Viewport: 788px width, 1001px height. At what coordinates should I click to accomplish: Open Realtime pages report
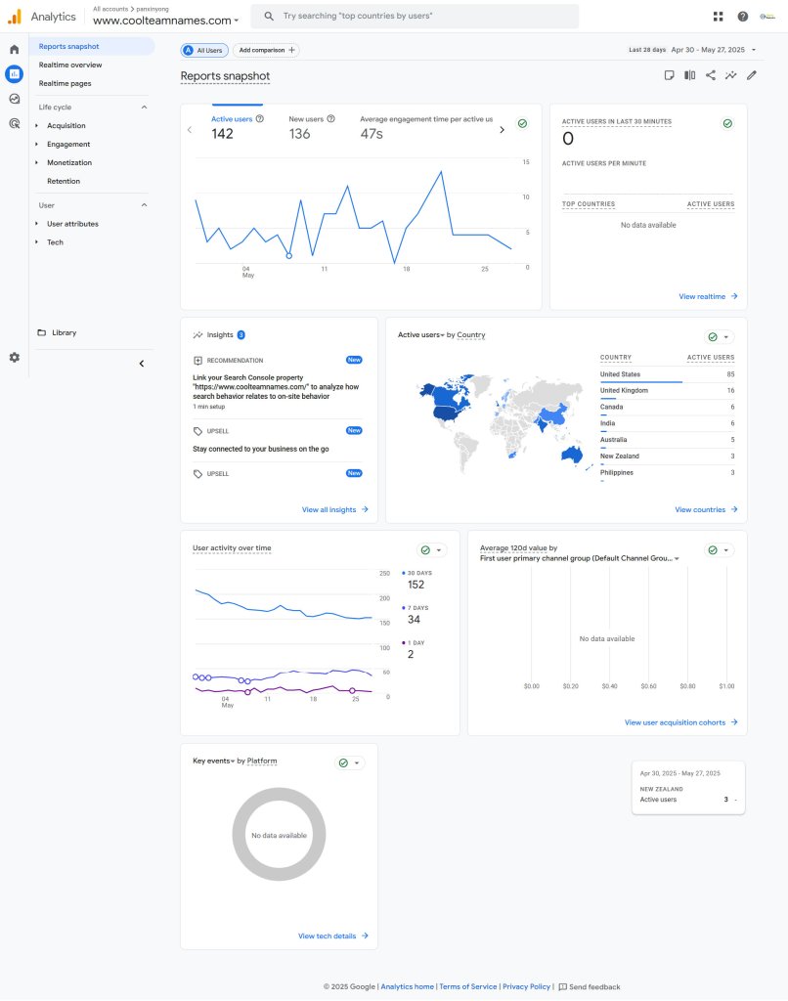[x=66, y=84]
